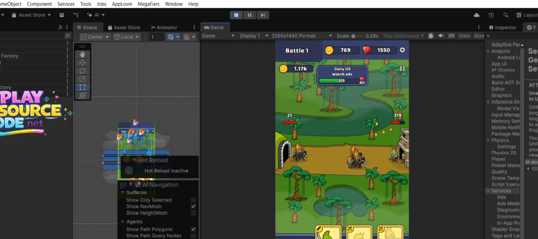Open the Undo History icon
This screenshot has width=538, height=239.
click(491, 15)
